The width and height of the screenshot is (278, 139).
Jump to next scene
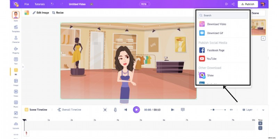(x=172, y=110)
